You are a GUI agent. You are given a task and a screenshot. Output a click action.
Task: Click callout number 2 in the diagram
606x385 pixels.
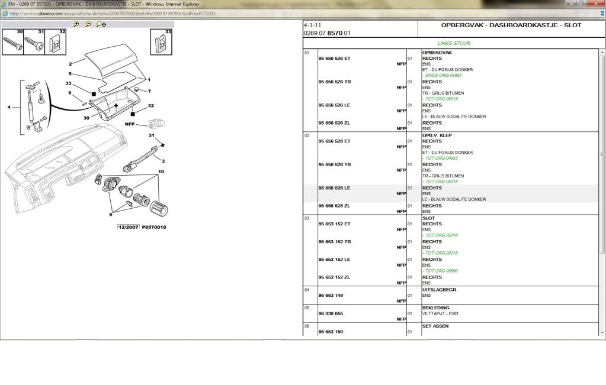coord(70,64)
